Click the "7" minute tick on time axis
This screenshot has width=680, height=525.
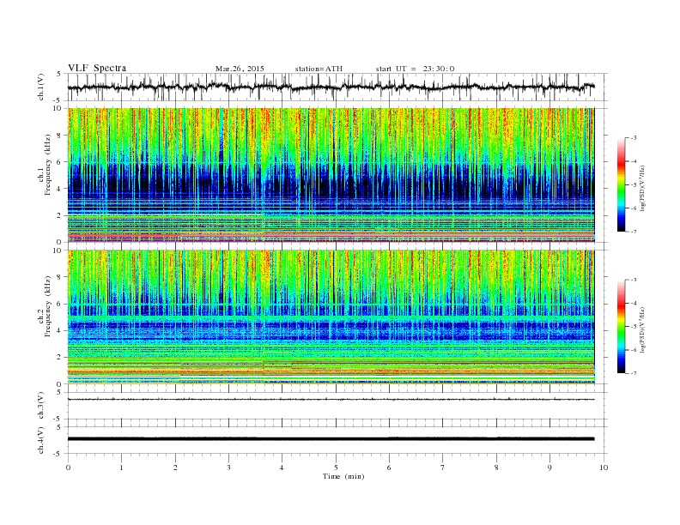point(443,468)
